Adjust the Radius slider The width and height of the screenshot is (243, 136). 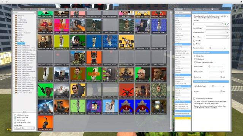tap(216, 91)
